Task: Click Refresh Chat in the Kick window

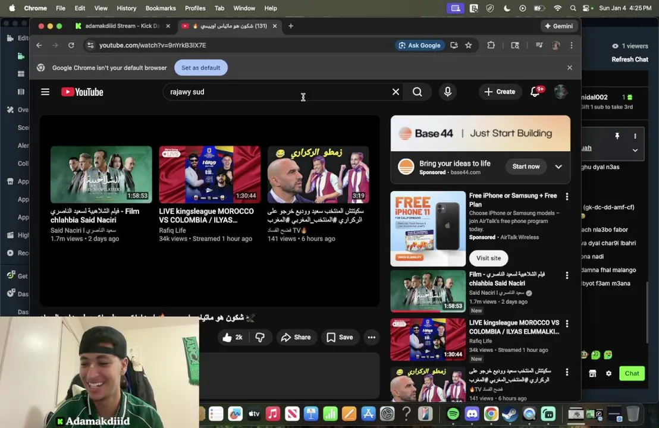Action: click(x=630, y=59)
